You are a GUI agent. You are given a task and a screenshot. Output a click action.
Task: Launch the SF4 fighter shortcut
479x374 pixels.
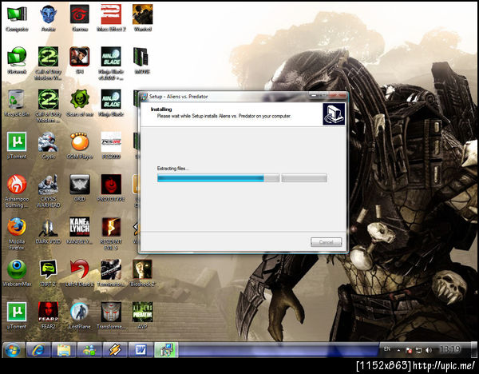tap(80, 61)
